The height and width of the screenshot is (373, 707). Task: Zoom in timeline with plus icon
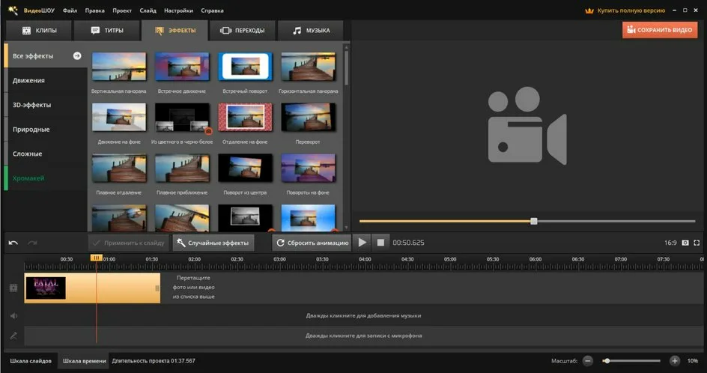click(x=674, y=360)
